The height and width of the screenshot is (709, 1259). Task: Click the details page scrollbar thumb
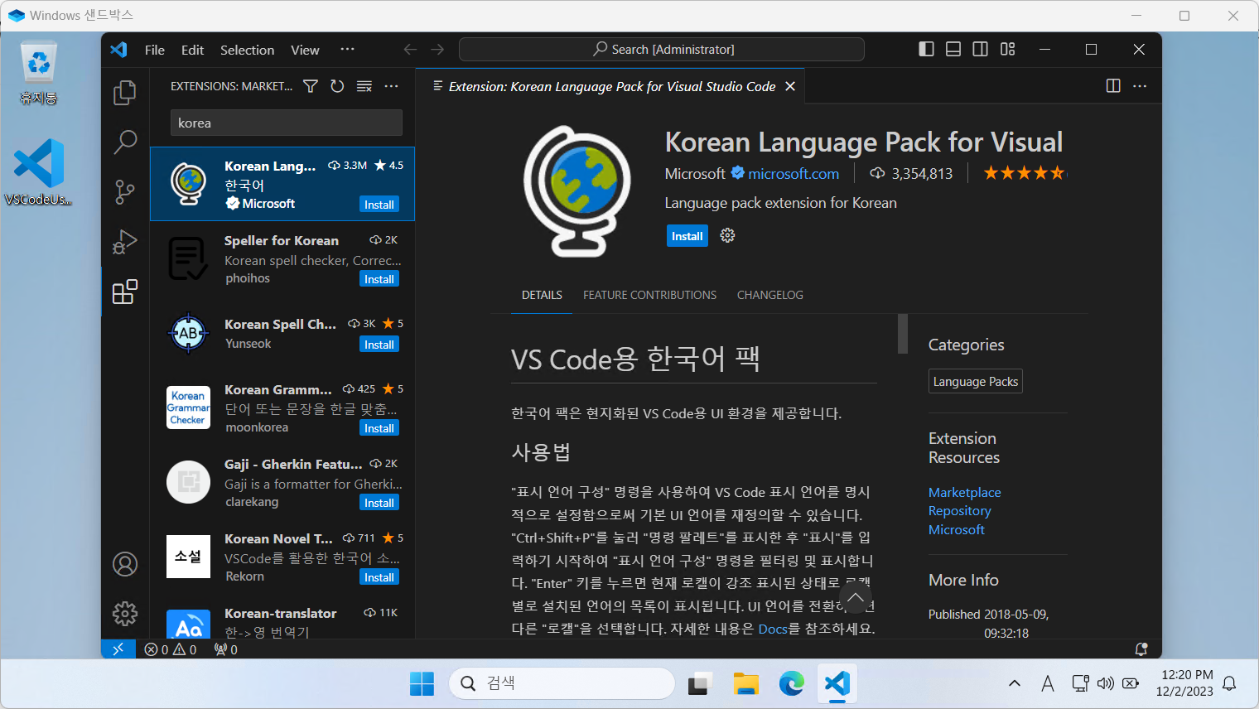[x=903, y=334]
